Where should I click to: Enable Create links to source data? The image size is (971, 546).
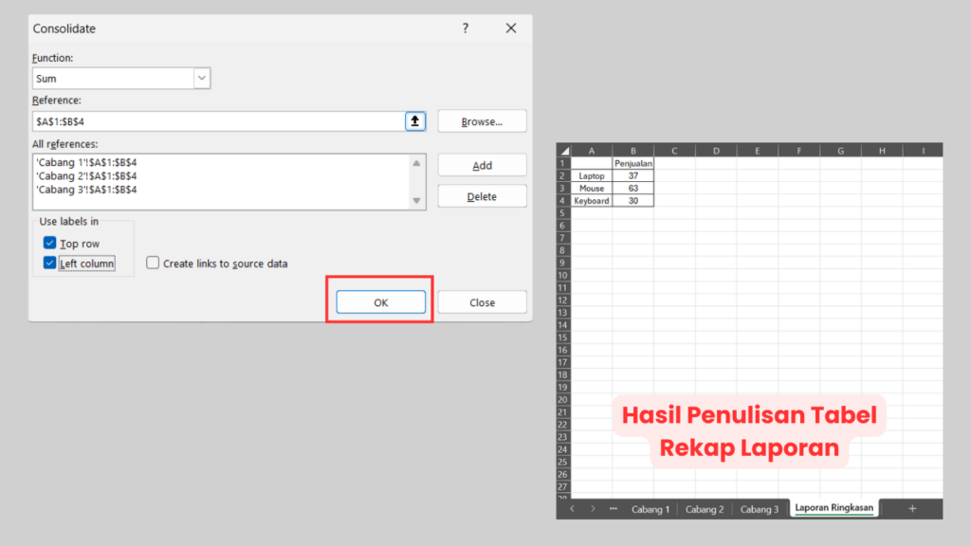153,263
